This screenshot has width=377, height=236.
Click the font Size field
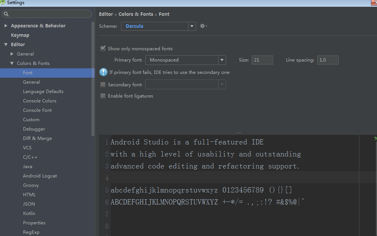[262, 60]
